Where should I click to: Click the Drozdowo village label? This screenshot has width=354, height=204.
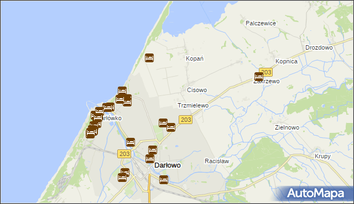[x=319, y=47]
